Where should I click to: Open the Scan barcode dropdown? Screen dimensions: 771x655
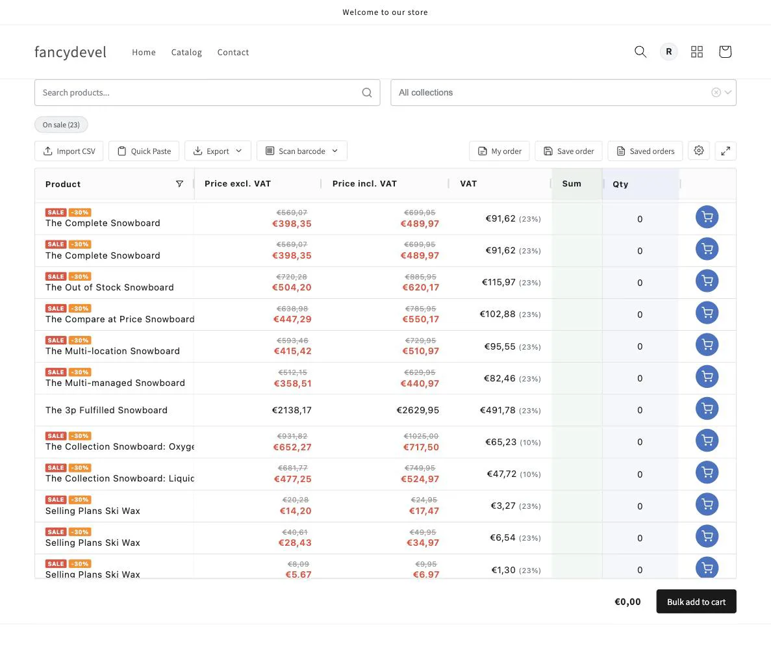301,151
